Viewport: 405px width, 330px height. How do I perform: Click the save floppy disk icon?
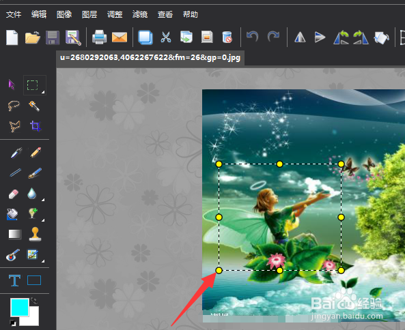[53, 37]
